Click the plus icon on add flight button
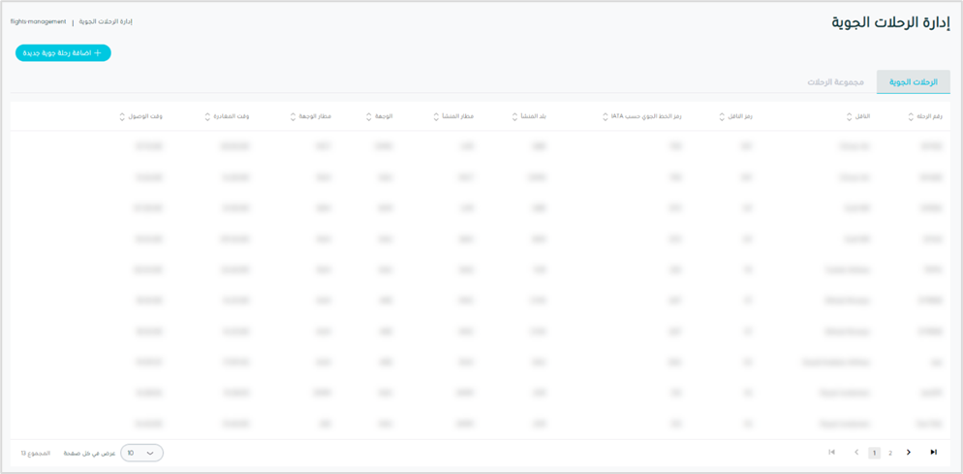 pos(97,53)
